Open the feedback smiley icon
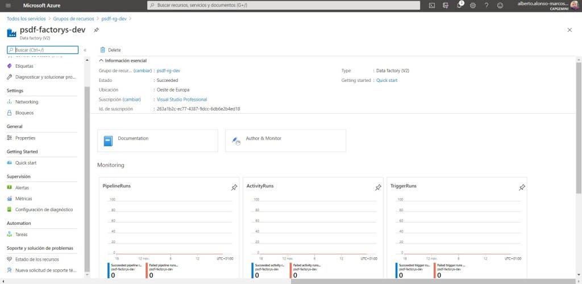 click(500, 5)
